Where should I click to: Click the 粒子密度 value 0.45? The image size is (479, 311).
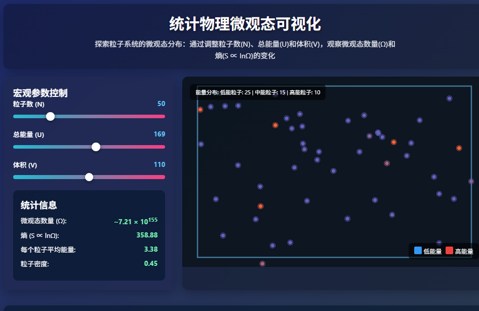[151, 264]
